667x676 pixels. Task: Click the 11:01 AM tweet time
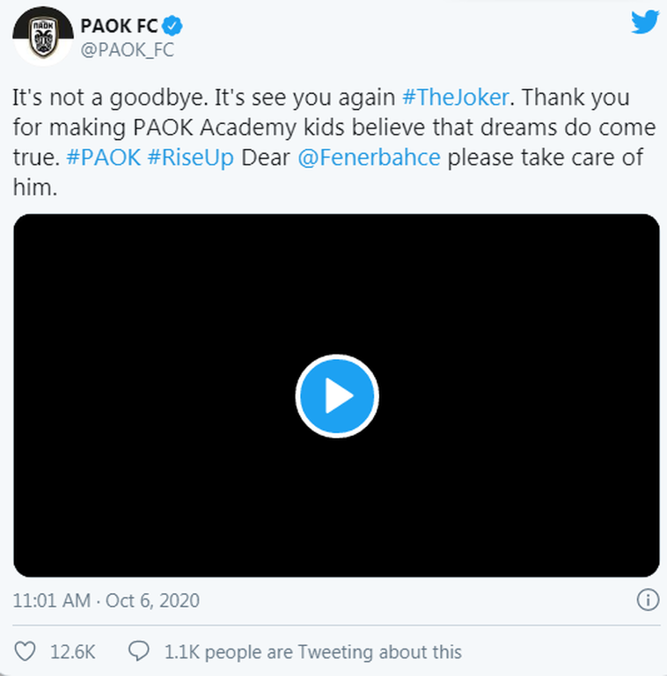tap(51, 601)
